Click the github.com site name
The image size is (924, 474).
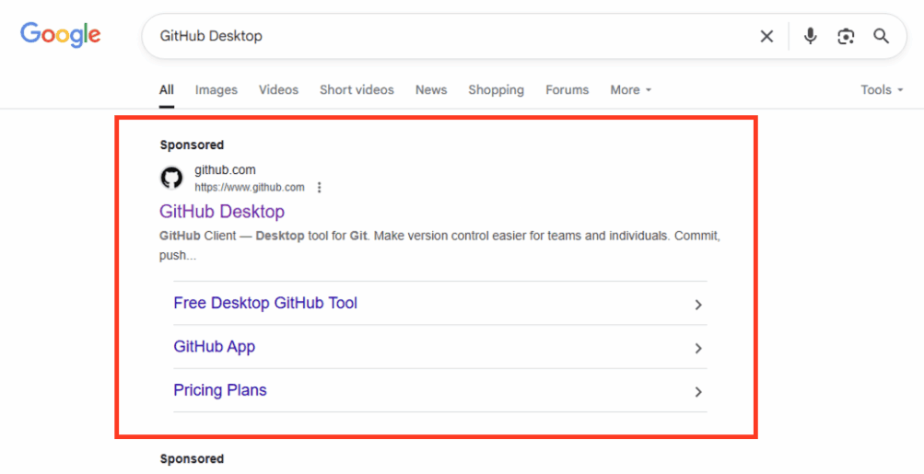pos(225,169)
